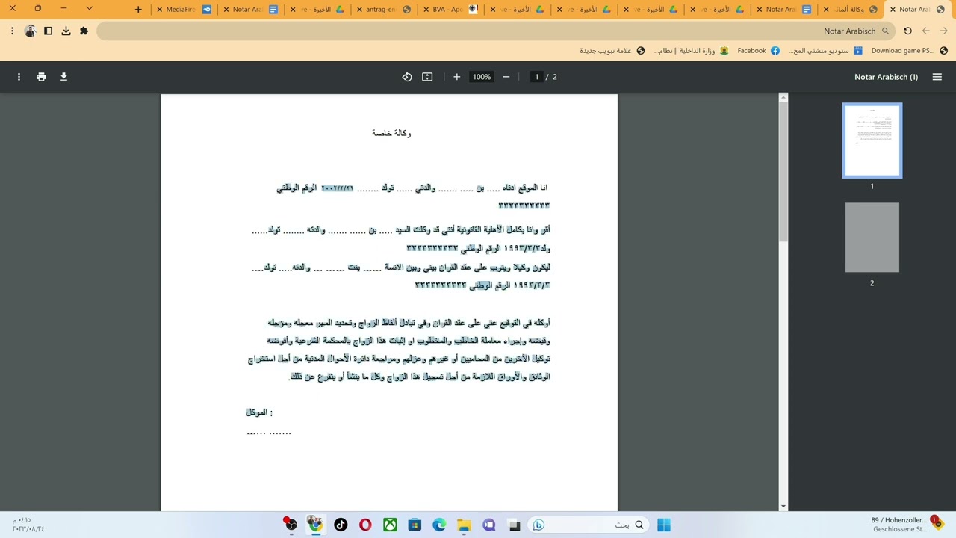Click the browser forward arrow

(925, 31)
